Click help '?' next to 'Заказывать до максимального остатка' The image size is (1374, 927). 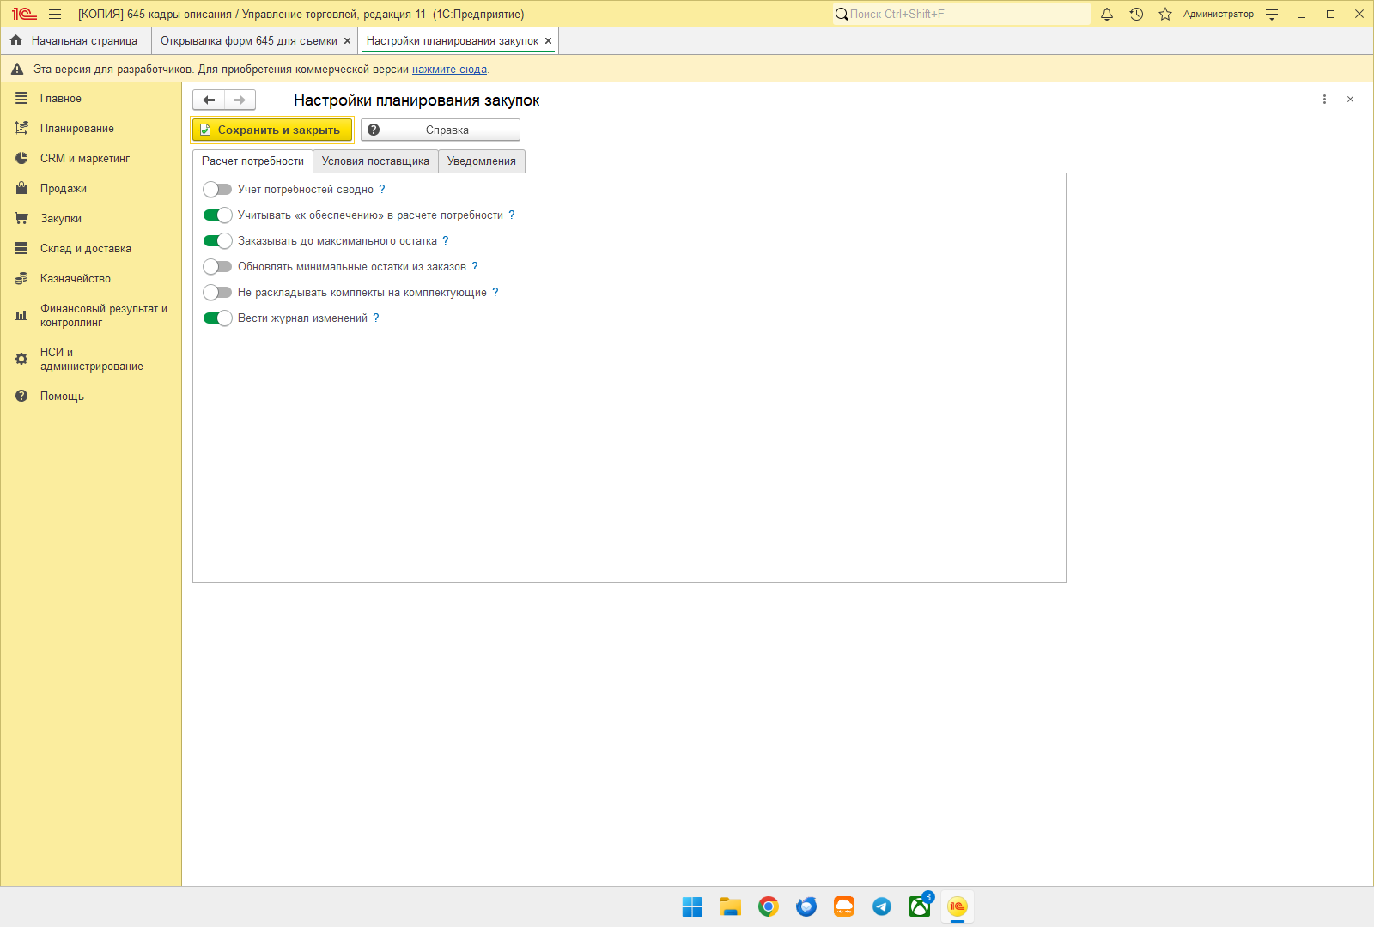pos(446,241)
